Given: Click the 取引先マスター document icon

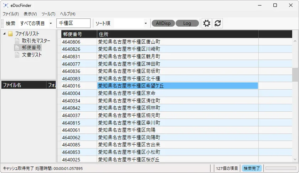Looking at the screenshot, I should pos(17,41).
